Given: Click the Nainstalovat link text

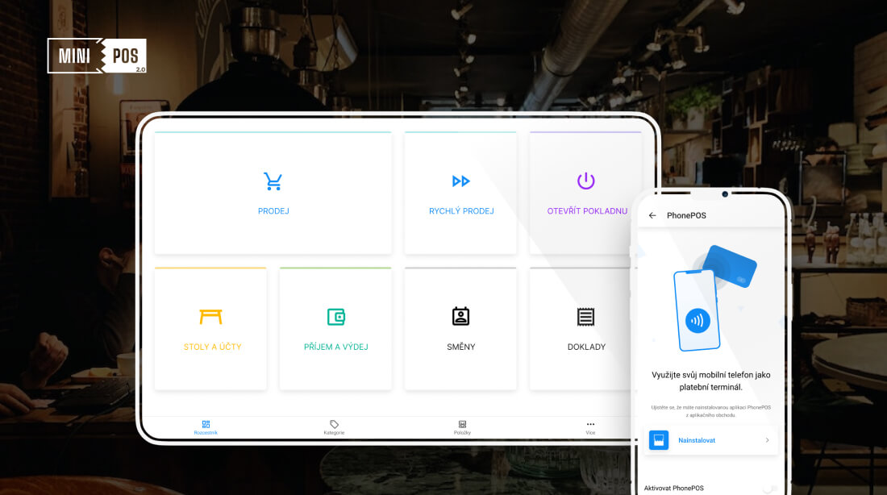Looking at the screenshot, I should click(697, 440).
